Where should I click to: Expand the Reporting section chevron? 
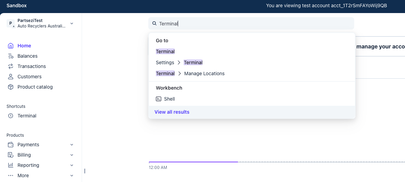pos(72,165)
